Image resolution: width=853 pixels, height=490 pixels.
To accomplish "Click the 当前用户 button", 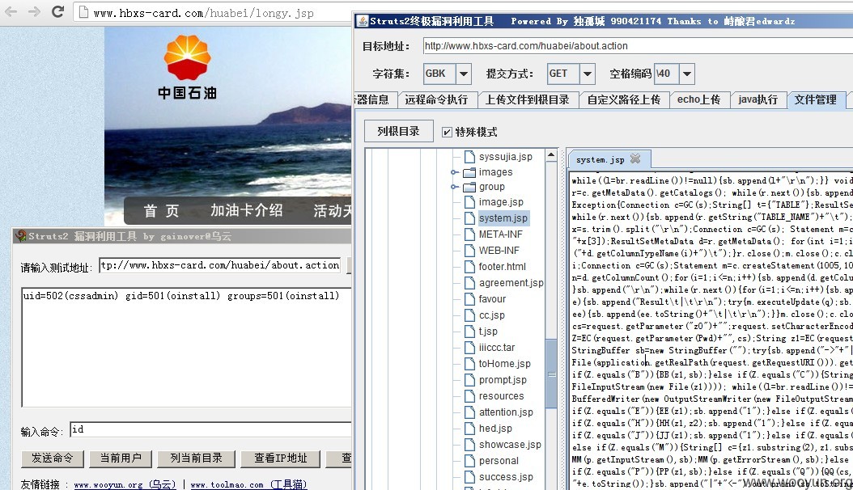I will (121, 458).
